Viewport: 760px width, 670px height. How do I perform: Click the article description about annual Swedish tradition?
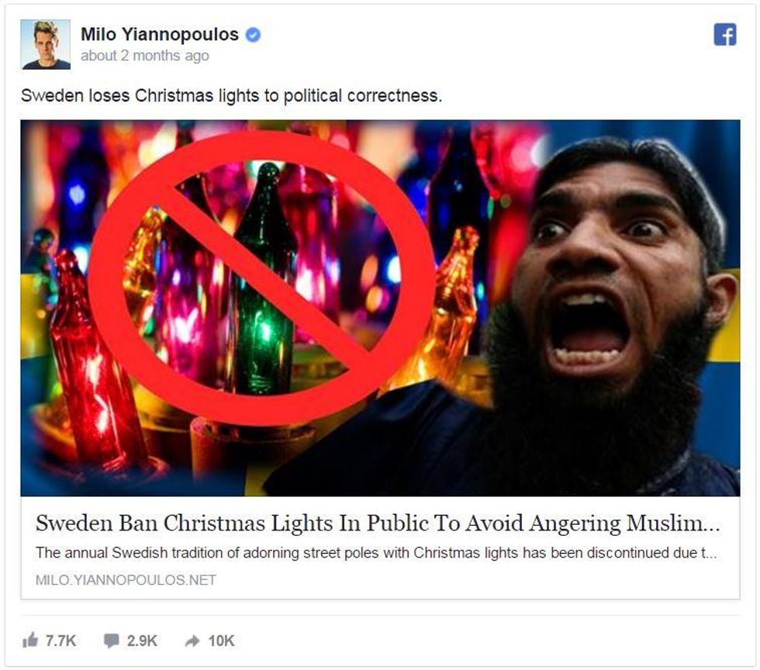coord(375,553)
